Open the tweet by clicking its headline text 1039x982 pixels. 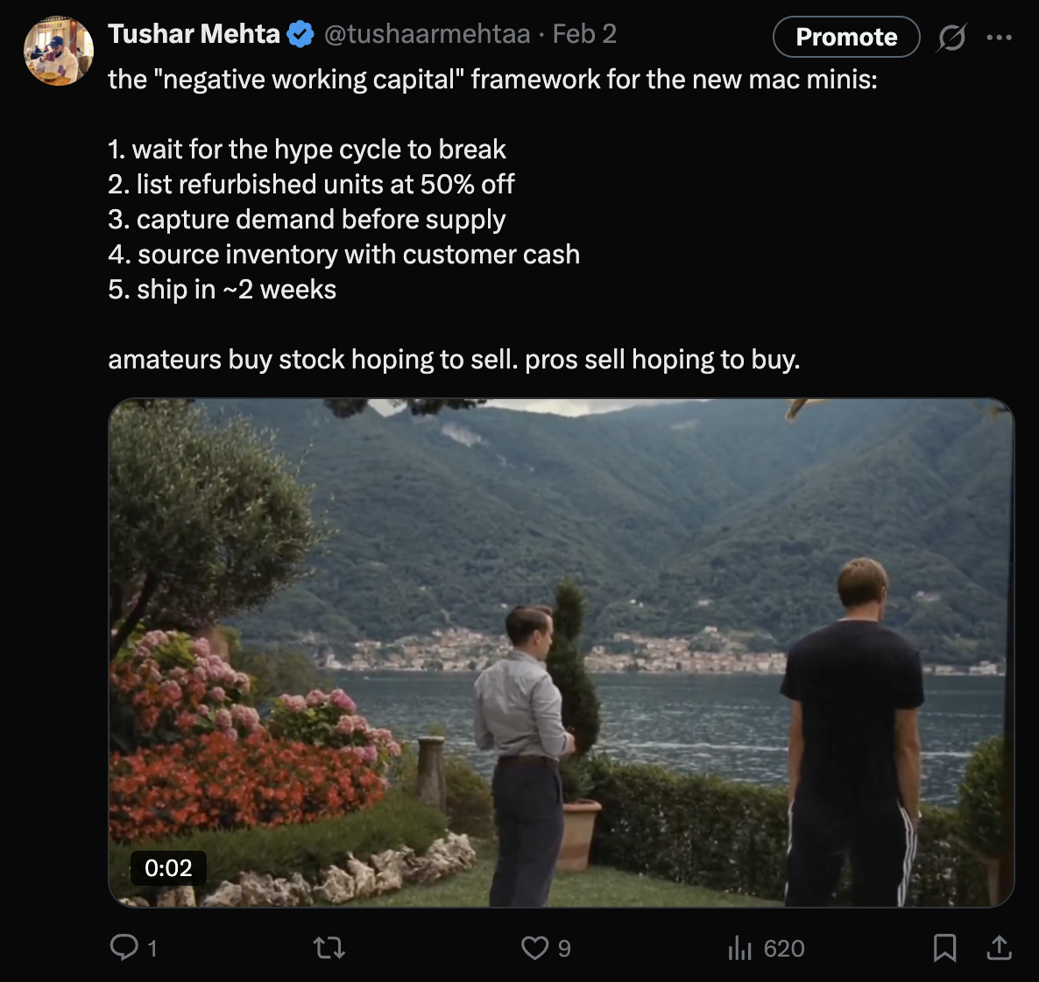click(x=492, y=80)
